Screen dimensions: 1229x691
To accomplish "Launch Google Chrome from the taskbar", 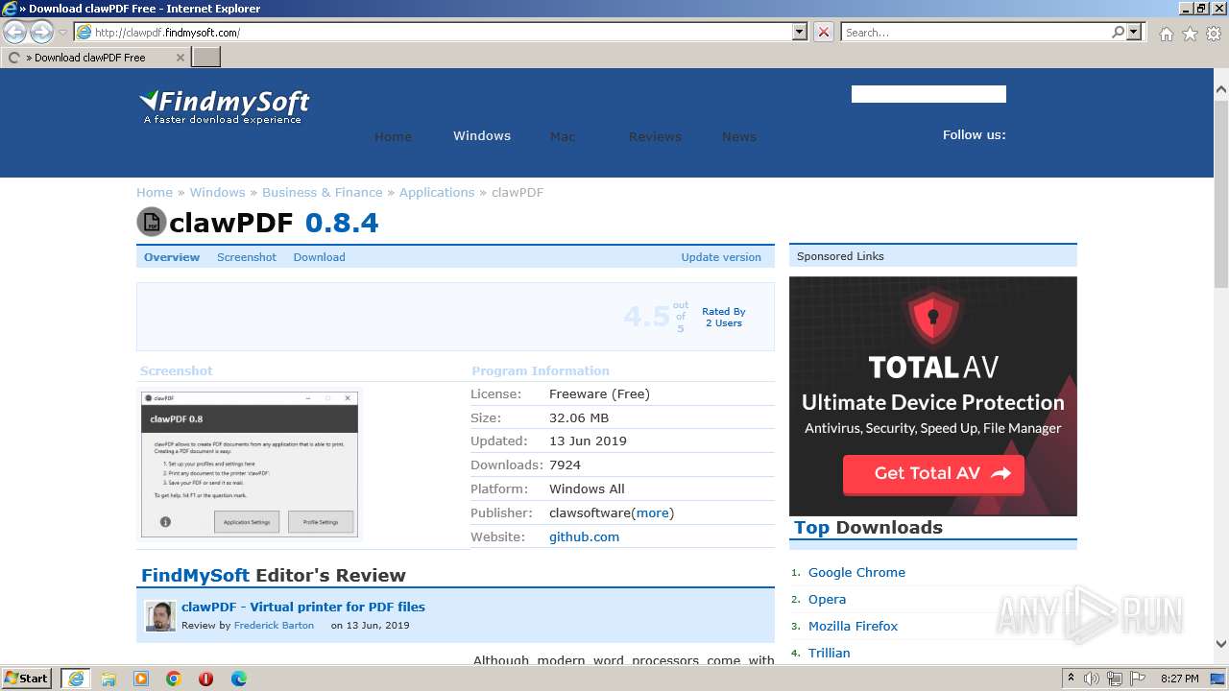I will 174,679.
